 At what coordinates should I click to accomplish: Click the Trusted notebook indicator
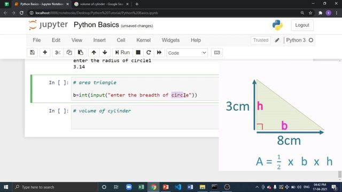point(261,40)
